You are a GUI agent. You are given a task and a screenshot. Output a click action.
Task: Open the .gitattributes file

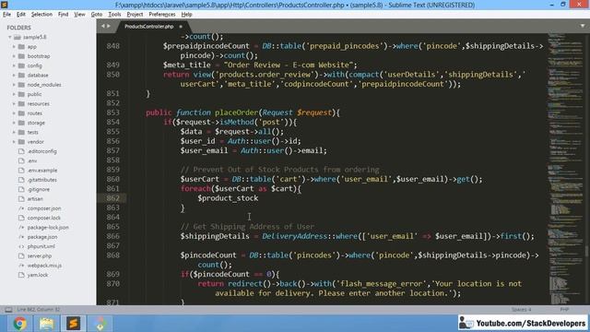[41, 180]
